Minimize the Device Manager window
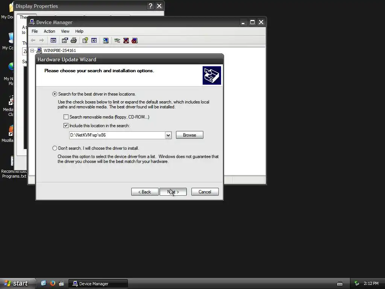This screenshot has width=385, height=289. pyautogui.click(x=243, y=22)
